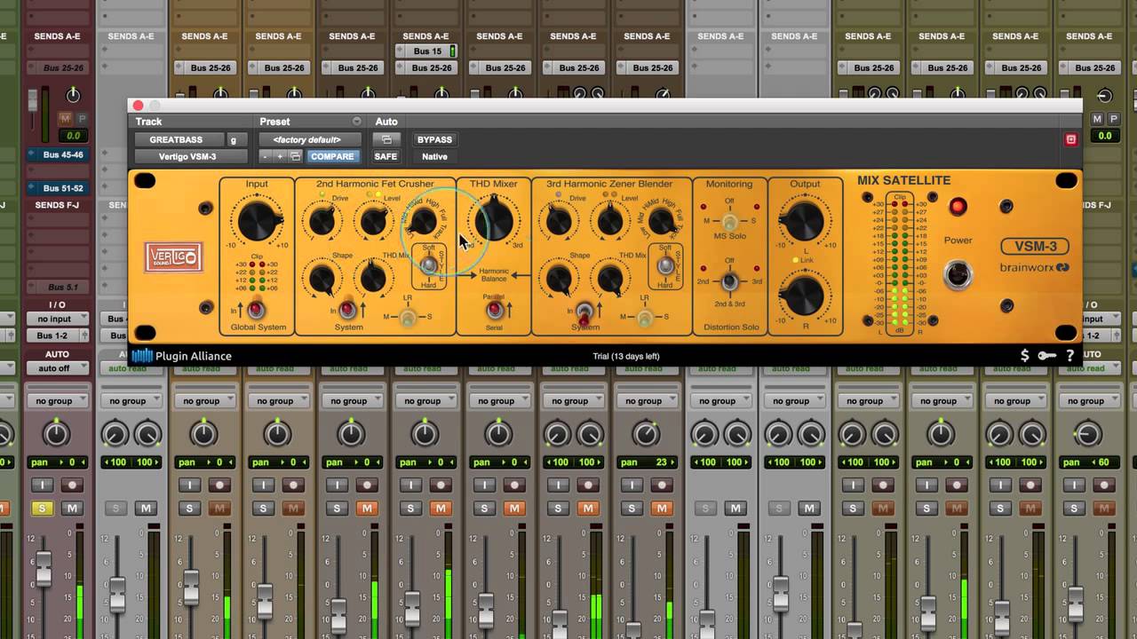Click the Fet Crusher THD Mix knob
The width and height of the screenshot is (1137, 639).
coord(373,279)
